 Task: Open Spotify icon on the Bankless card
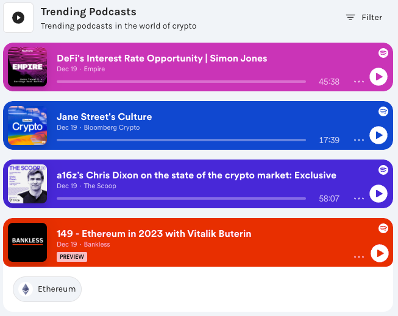pyautogui.click(x=383, y=228)
